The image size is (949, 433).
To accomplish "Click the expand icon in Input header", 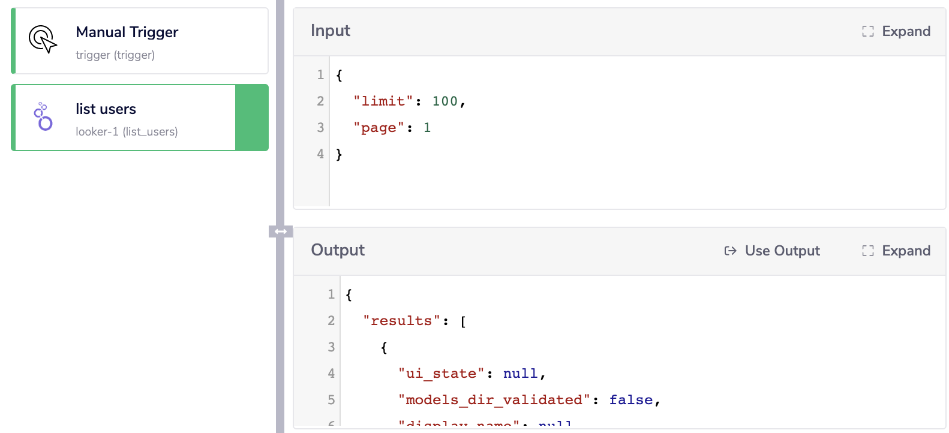I will tap(867, 31).
